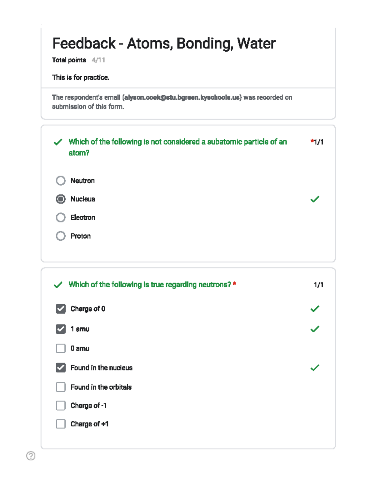The width and height of the screenshot is (375, 486).
Task: Select the Nucleus radio button
Action: 61,199
